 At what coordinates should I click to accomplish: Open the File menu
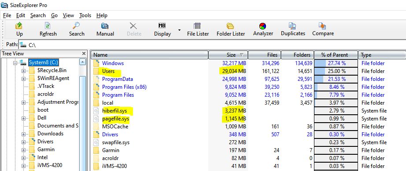(7, 15)
